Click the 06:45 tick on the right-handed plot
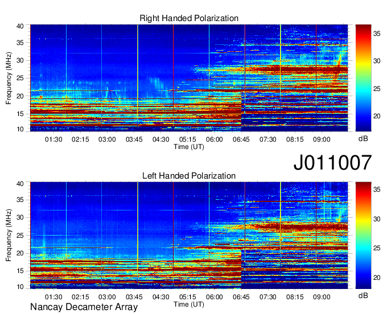387x314 pixels. point(241,139)
